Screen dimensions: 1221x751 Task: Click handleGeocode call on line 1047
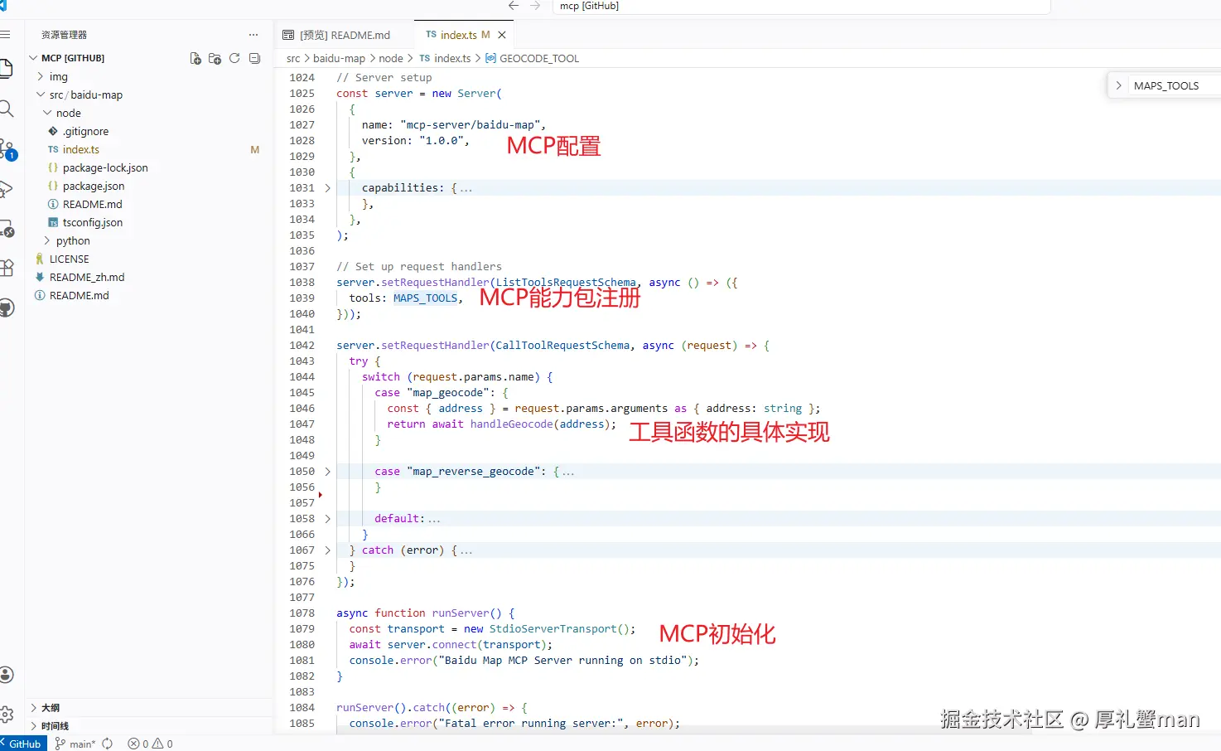coord(511,424)
